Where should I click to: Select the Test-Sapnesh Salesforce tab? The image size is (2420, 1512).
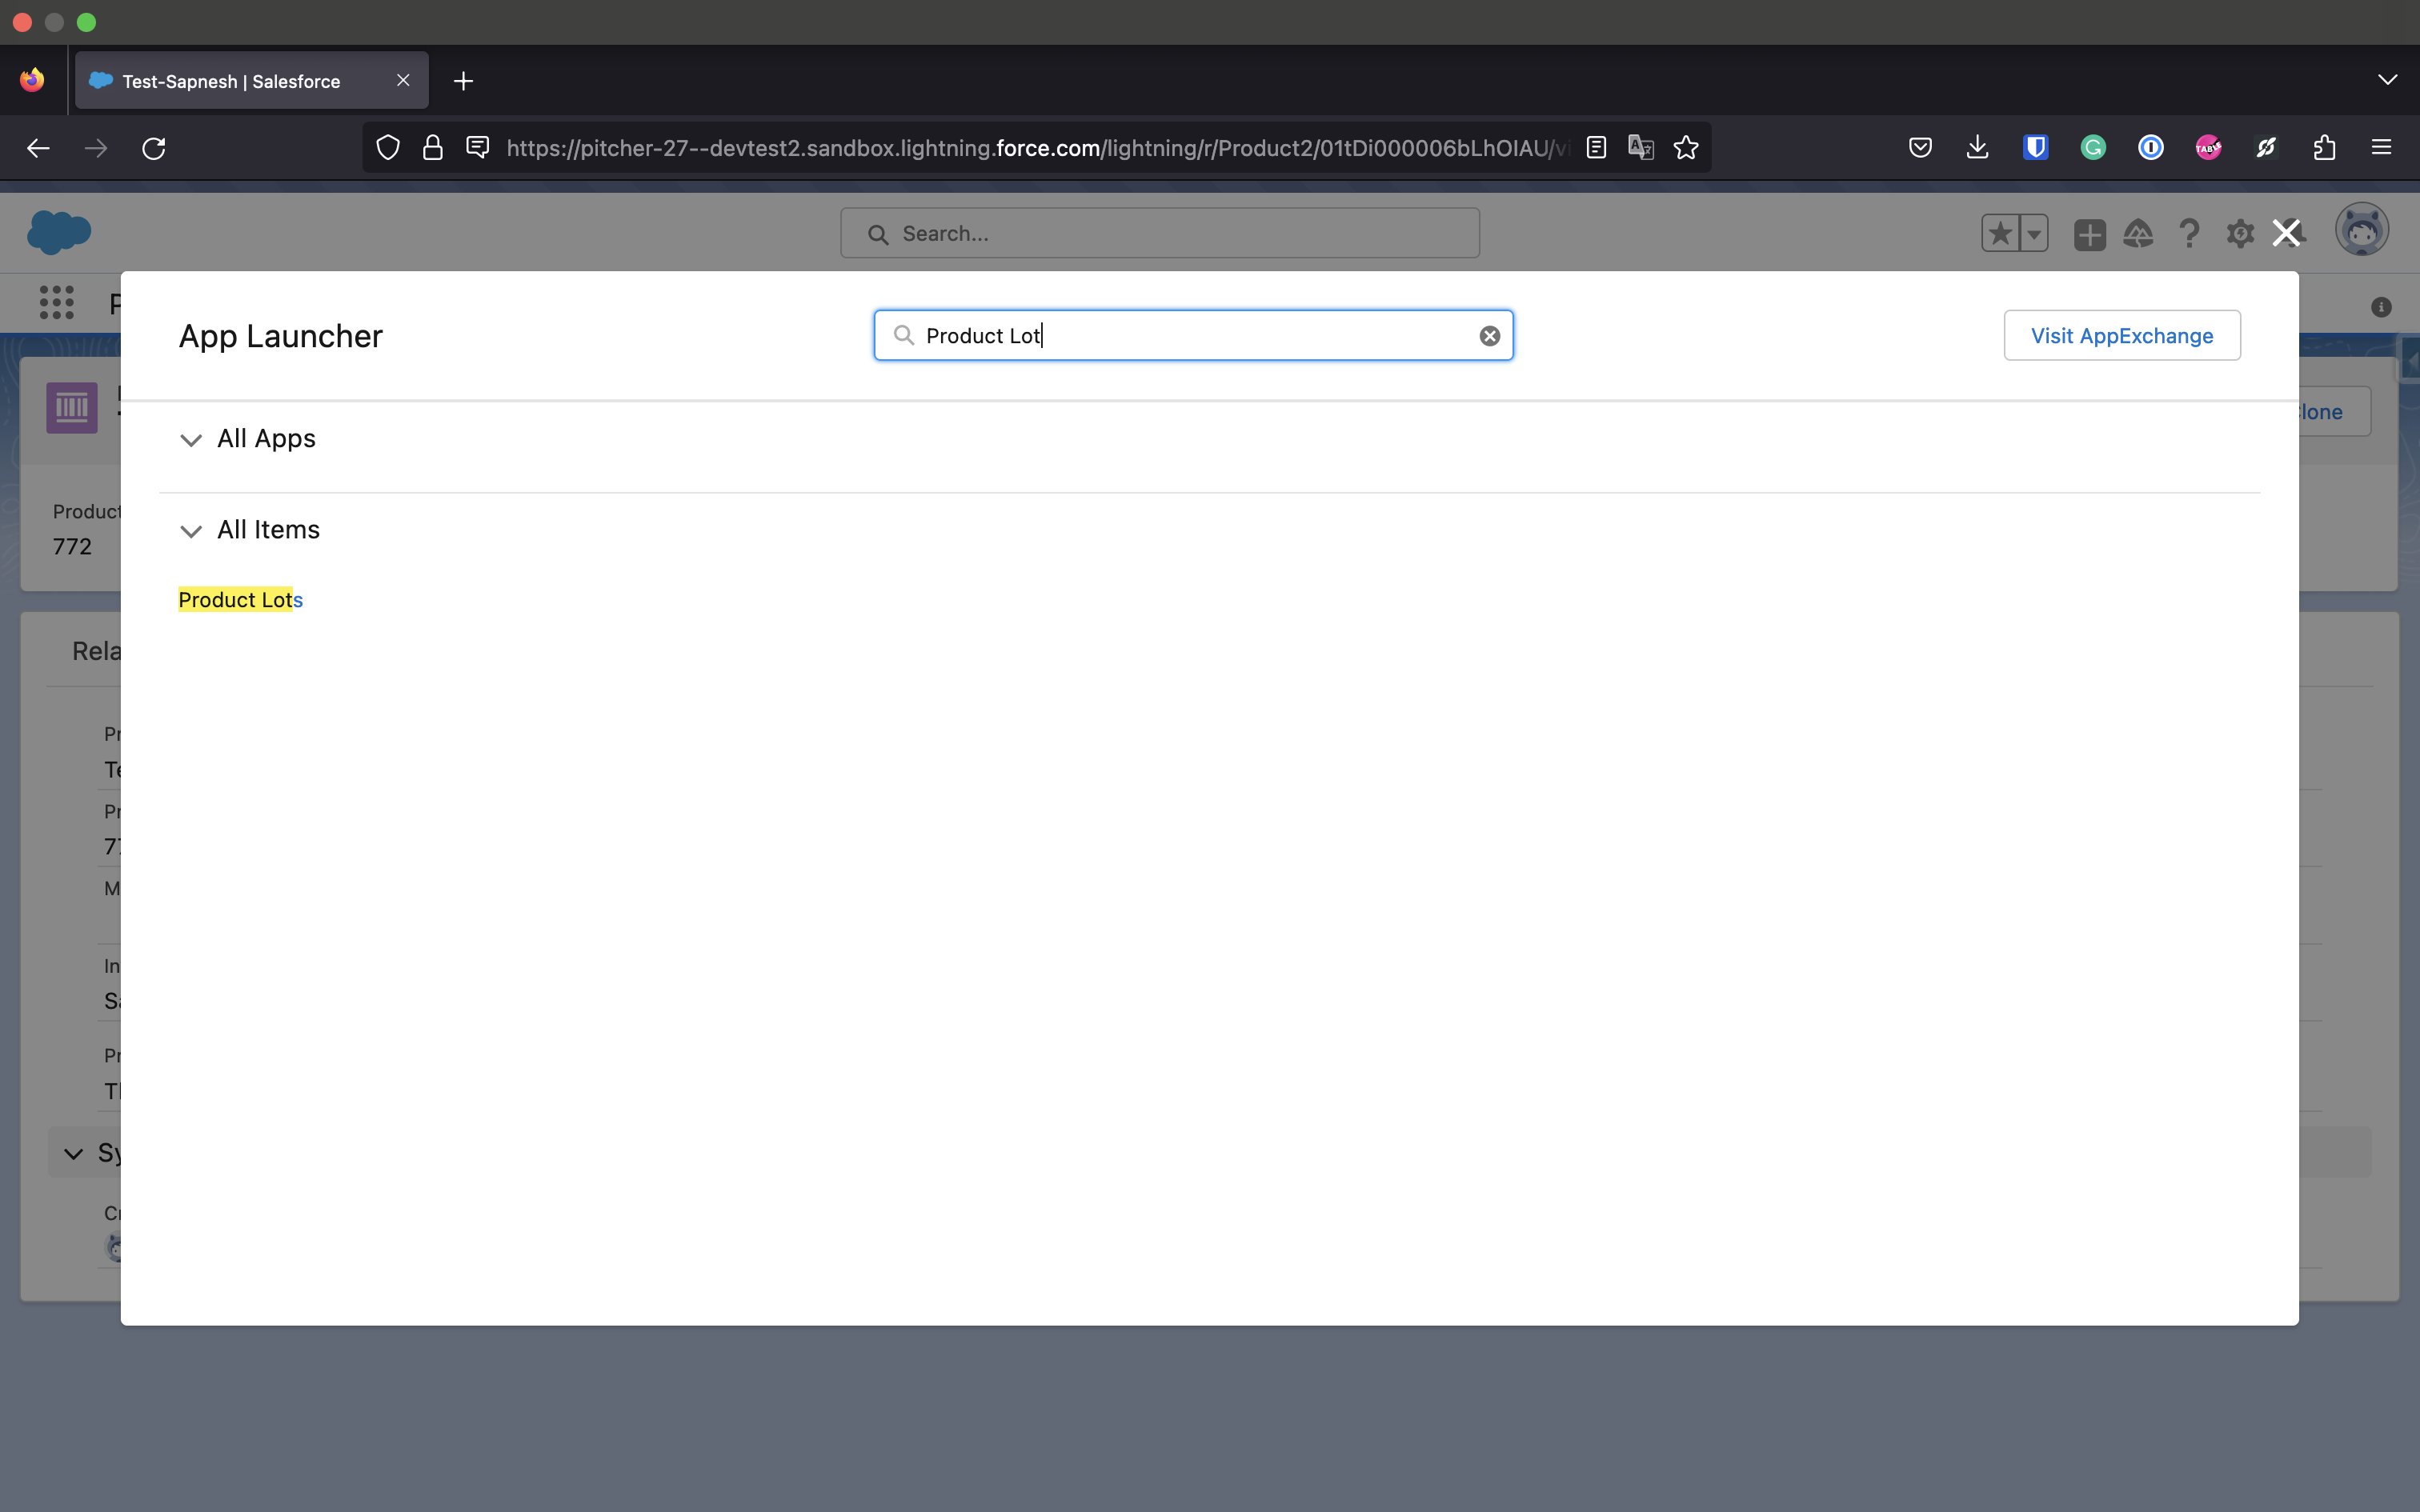point(231,81)
